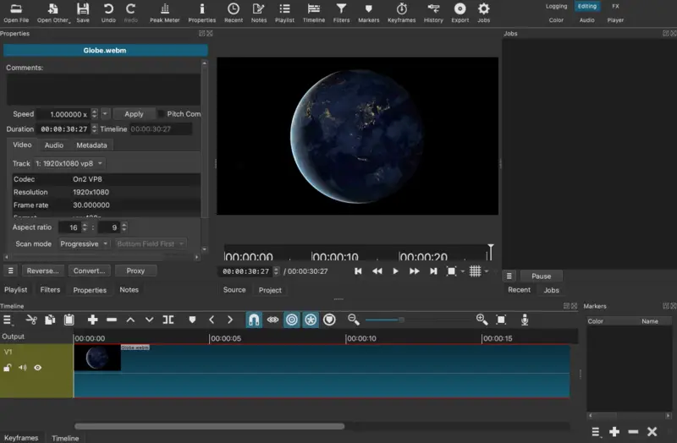Zoom timeline to fit icon
677x443 pixels.
[501, 320]
